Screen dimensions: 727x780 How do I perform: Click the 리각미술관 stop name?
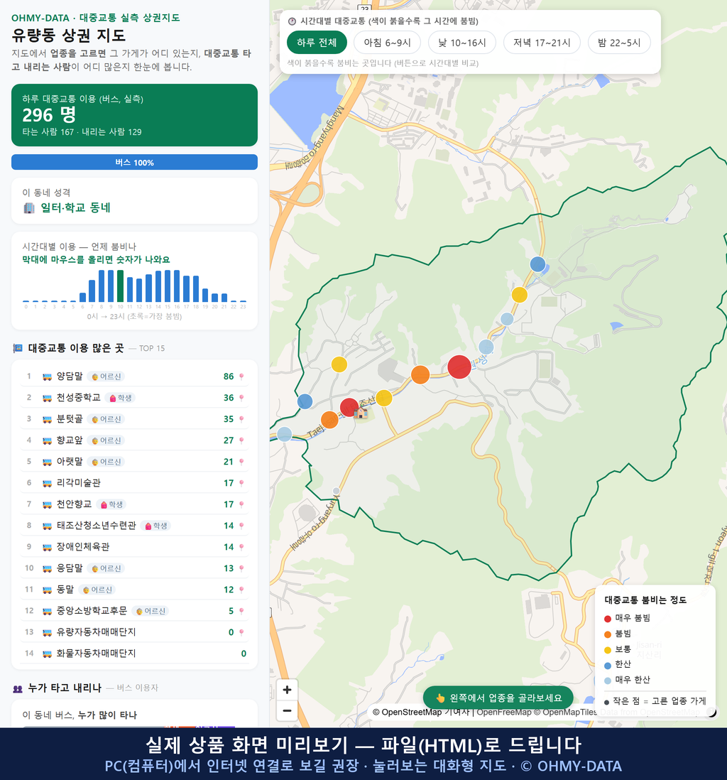click(79, 483)
